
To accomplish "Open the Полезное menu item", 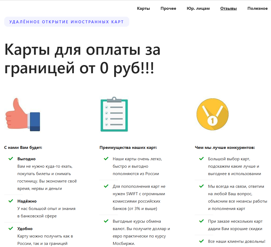I will click(257, 8).
